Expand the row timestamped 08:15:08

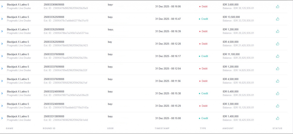(2, 118)
